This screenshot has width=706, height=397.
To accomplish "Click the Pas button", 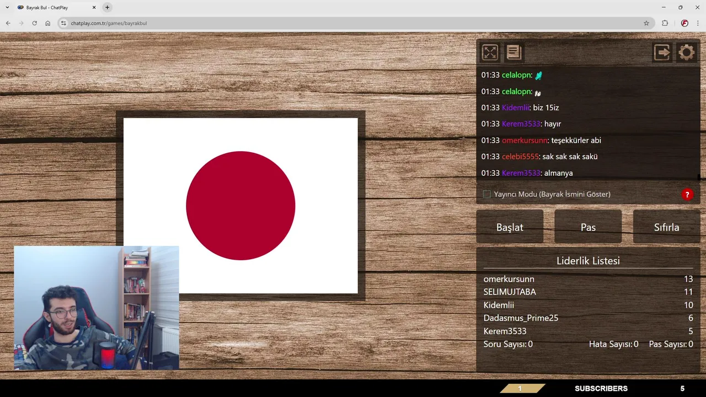I will pos(588,227).
